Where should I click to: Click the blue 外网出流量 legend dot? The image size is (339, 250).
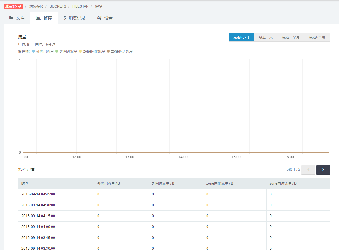(33, 51)
